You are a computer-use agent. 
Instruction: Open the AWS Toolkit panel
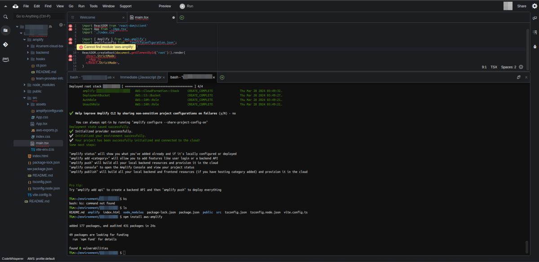(x=5, y=59)
